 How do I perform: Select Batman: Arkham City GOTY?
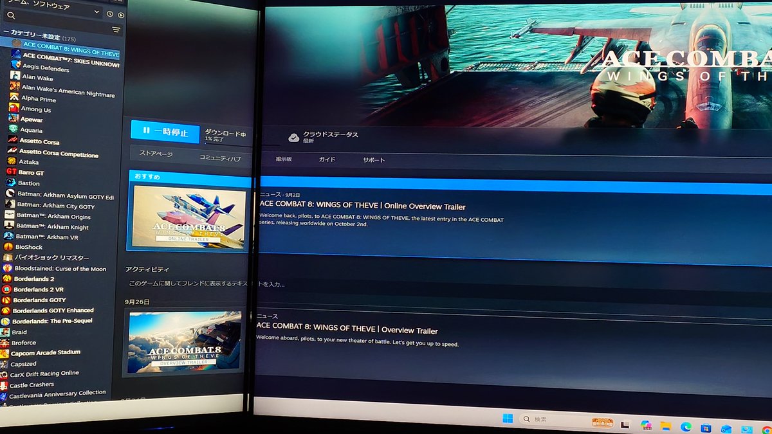click(x=55, y=207)
